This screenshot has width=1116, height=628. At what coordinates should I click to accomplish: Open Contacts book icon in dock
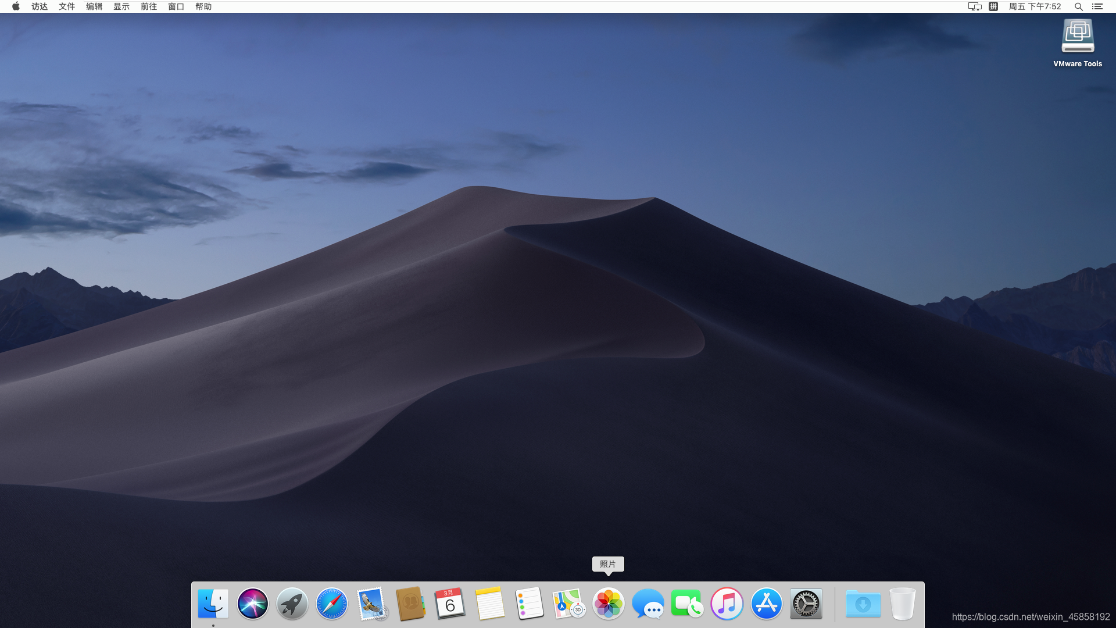pyautogui.click(x=410, y=604)
